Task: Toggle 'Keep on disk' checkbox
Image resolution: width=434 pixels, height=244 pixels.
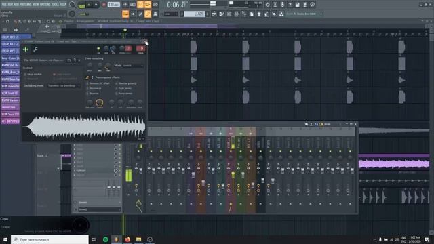Action: pos(25,74)
